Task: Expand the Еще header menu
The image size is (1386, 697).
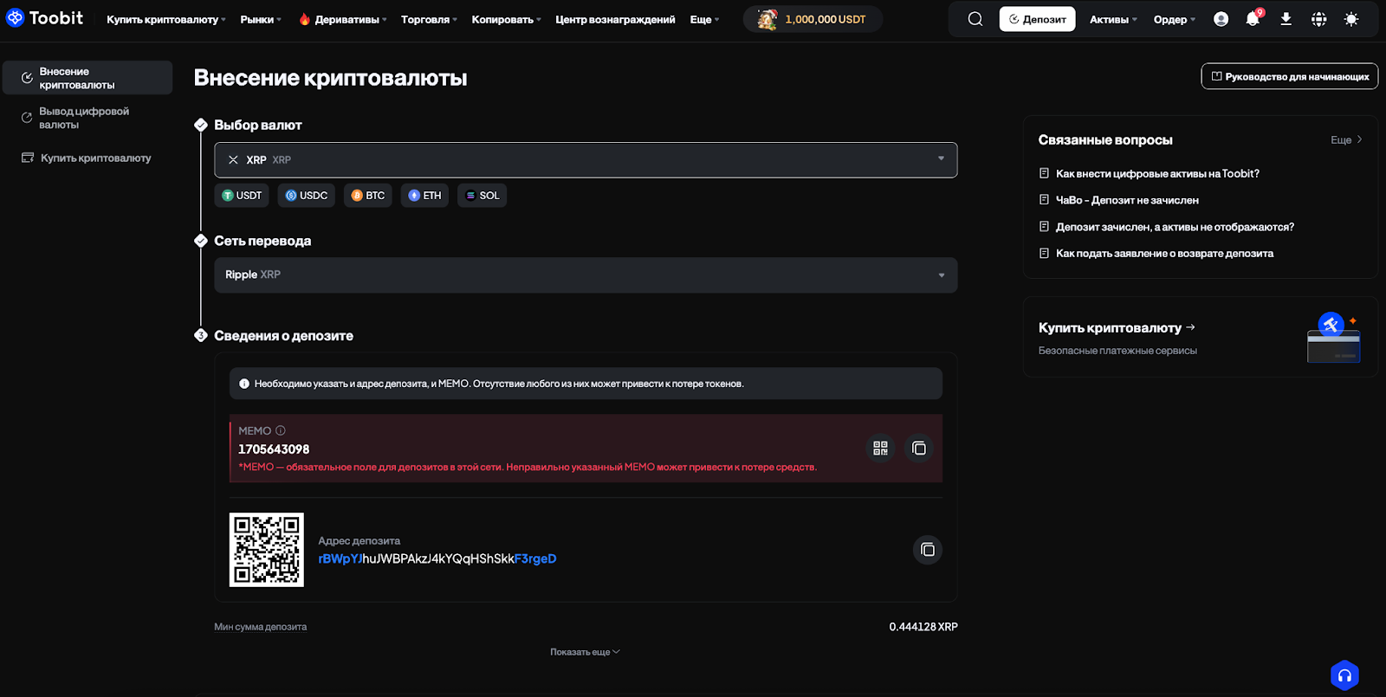Action: (704, 19)
